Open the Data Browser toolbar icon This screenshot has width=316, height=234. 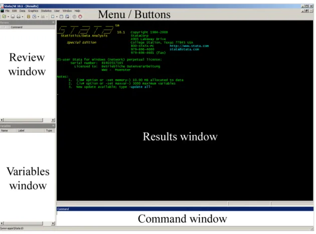pyautogui.click(x=67, y=17)
